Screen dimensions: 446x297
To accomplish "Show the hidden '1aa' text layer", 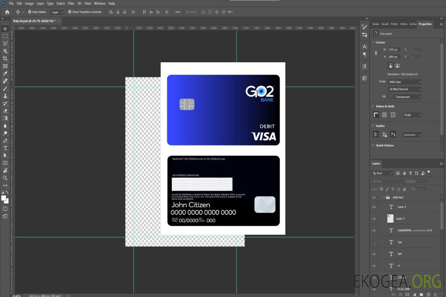I will click(x=374, y=243).
